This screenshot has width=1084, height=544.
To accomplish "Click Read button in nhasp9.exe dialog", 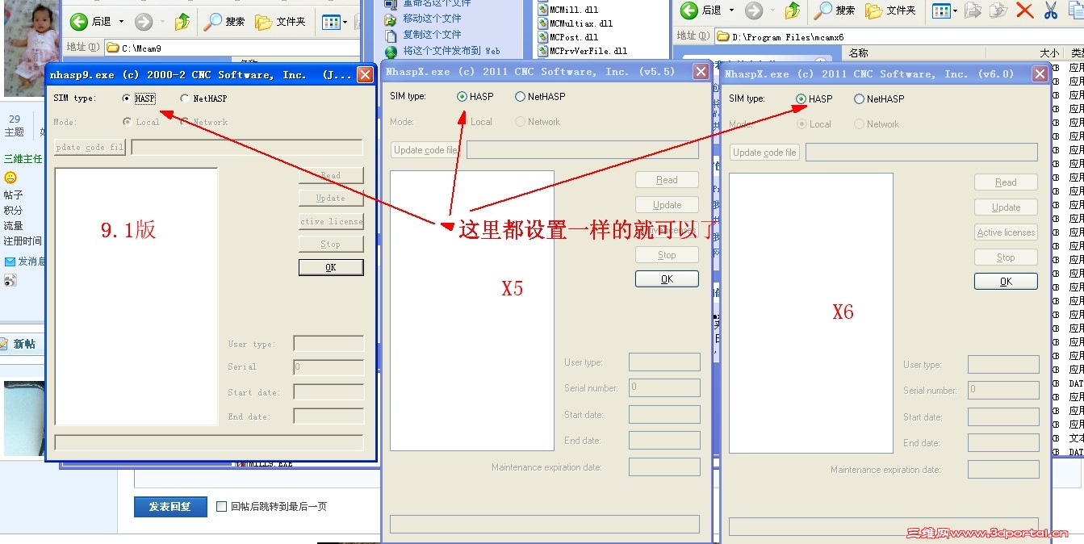I will [x=331, y=175].
